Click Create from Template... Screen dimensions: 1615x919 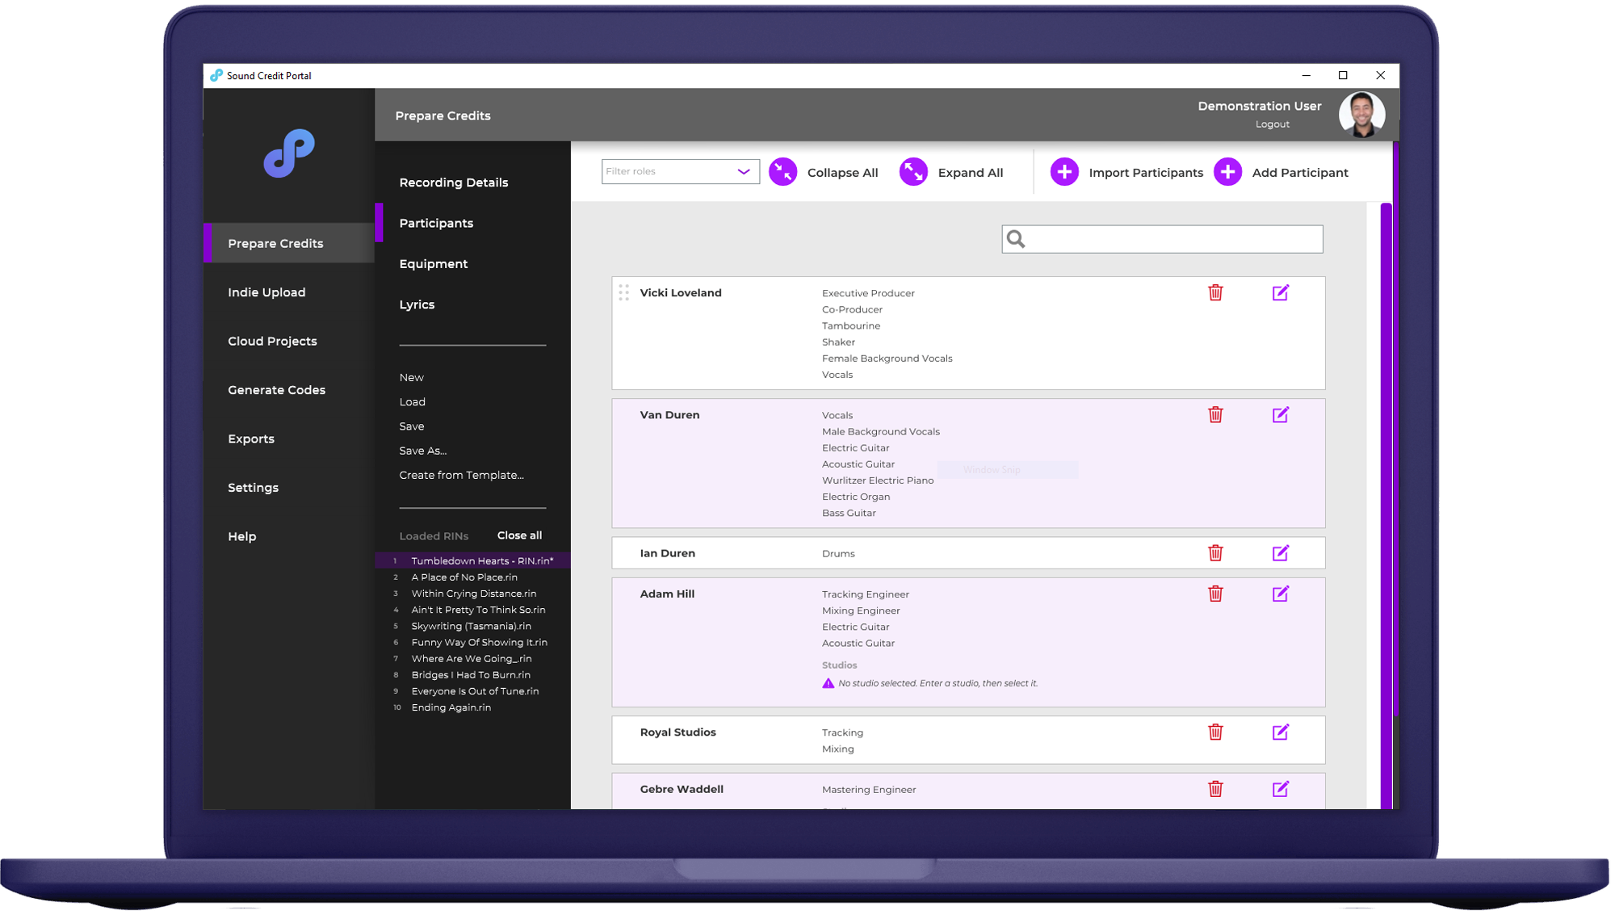tap(463, 476)
